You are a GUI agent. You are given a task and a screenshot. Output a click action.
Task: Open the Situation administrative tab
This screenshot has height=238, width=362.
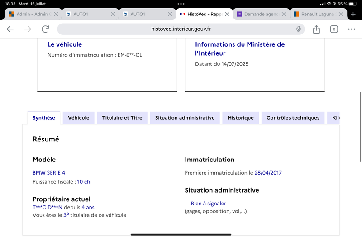[x=185, y=118]
